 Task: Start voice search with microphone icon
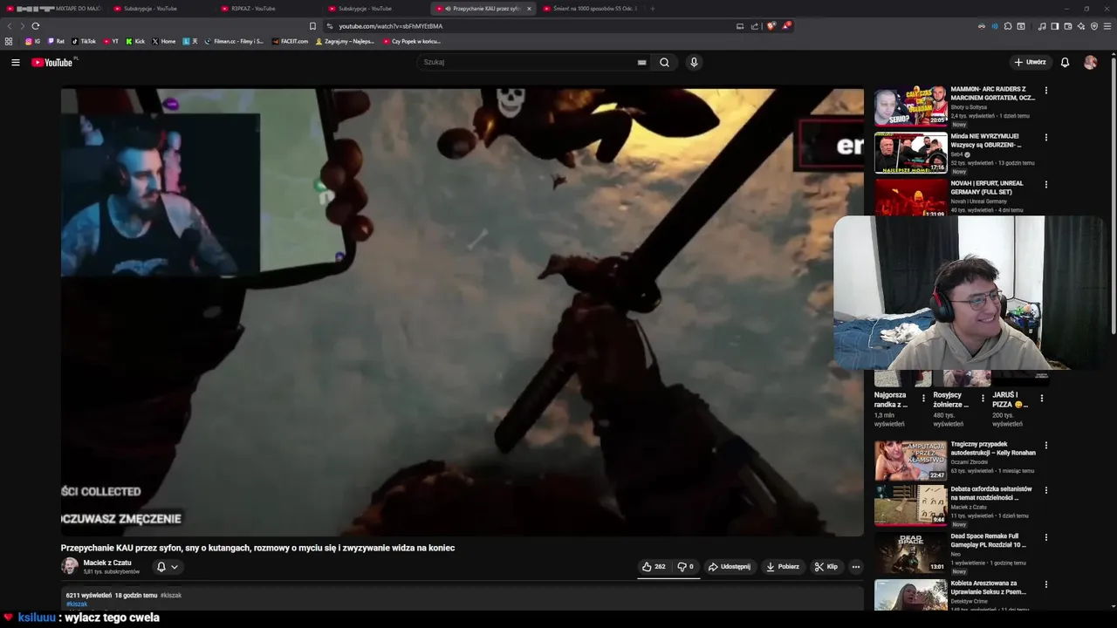click(694, 62)
